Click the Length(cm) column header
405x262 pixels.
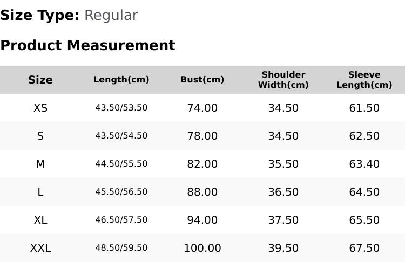click(x=122, y=80)
